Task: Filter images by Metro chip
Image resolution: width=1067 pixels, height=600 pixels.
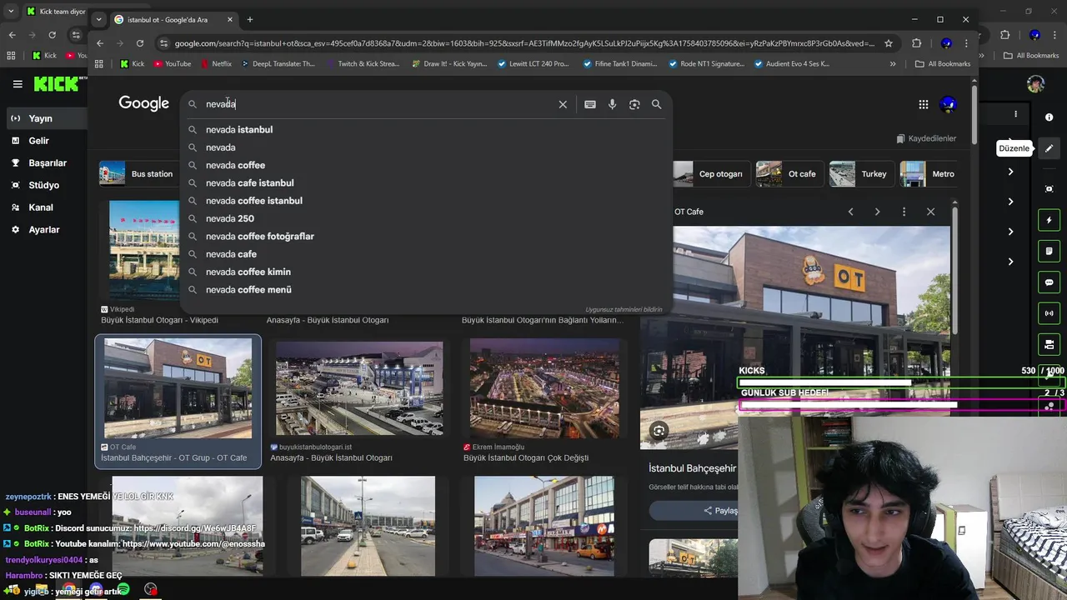Action: point(929,174)
